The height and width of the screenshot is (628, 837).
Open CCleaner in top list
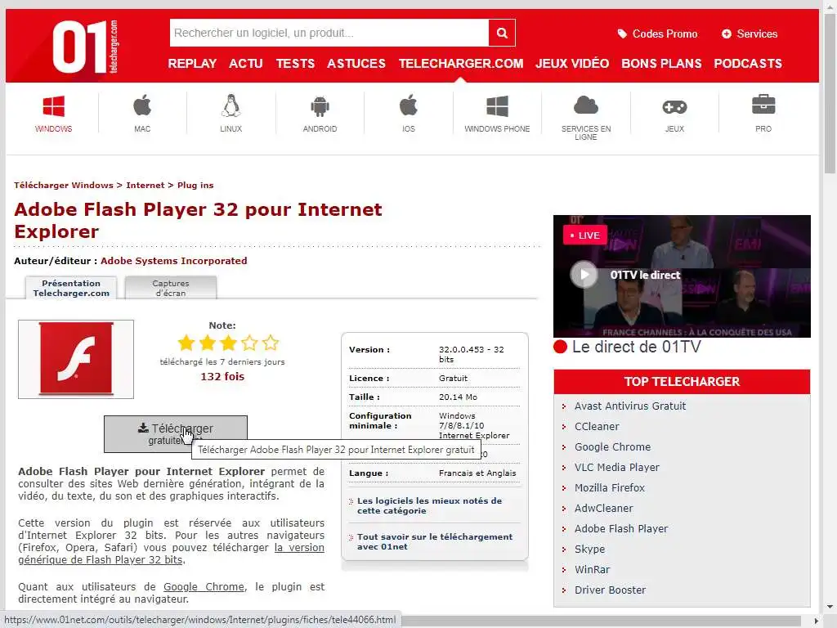coord(597,426)
